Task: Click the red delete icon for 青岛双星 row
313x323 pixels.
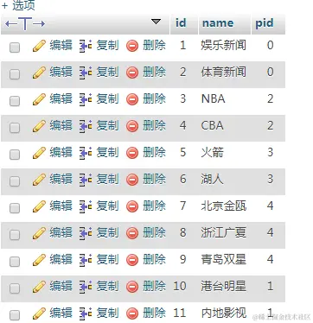Action: (x=132, y=260)
